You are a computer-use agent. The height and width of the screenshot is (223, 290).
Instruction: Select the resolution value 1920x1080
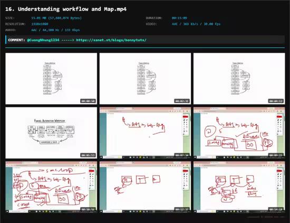click(x=40, y=24)
